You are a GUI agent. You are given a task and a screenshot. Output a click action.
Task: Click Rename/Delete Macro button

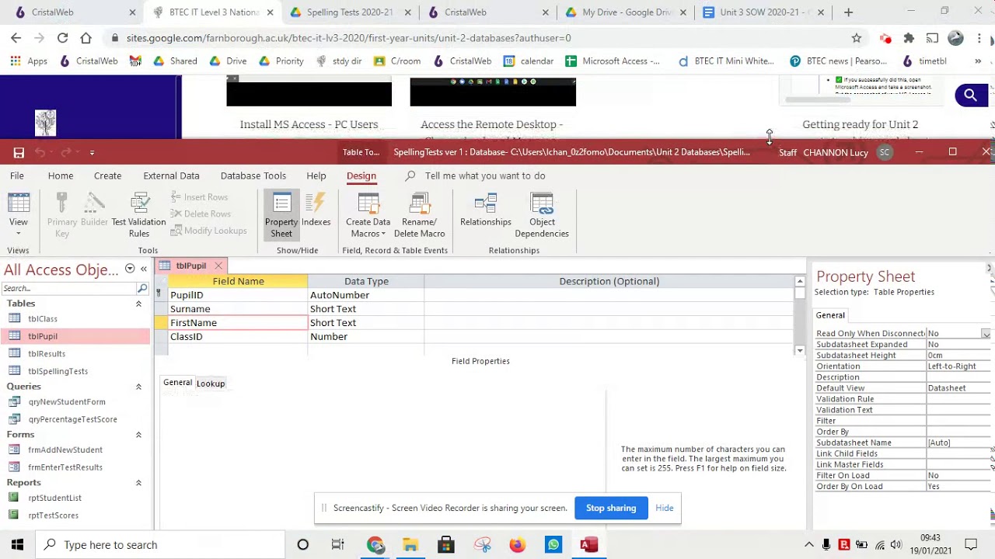[419, 215]
